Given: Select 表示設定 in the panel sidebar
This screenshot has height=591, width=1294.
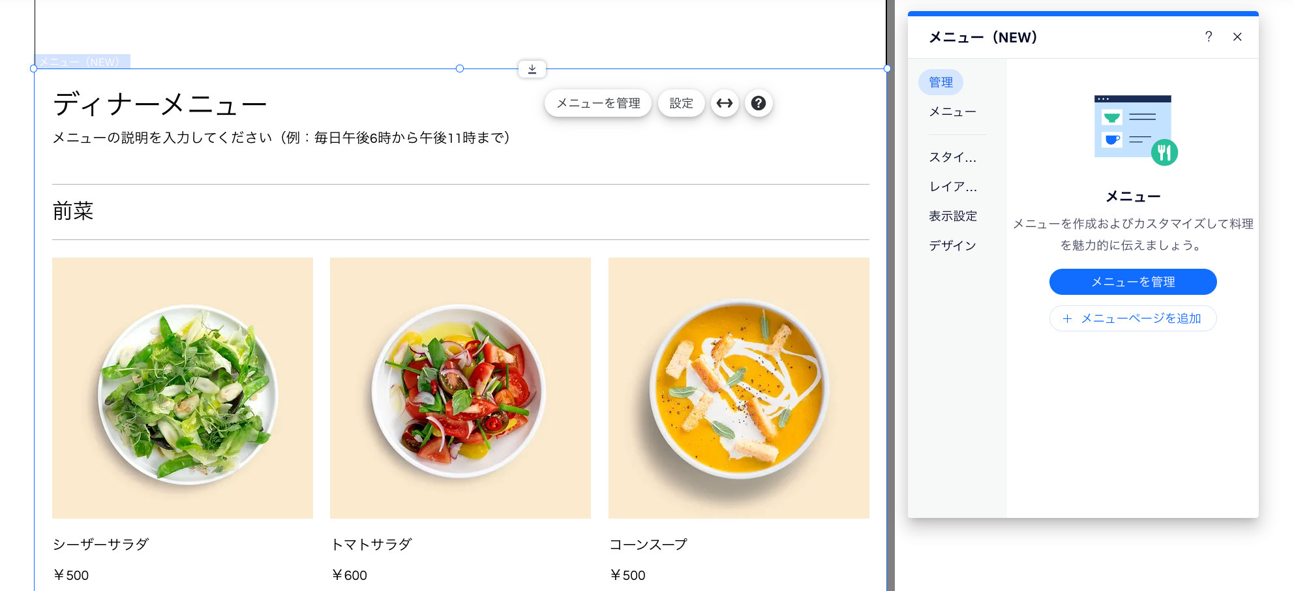Looking at the screenshot, I should pos(953,215).
